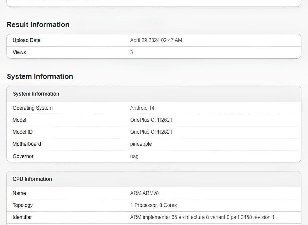Click the 1 Processor, 8 Cores topology value
This screenshot has width=308, height=225.
click(153, 205)
